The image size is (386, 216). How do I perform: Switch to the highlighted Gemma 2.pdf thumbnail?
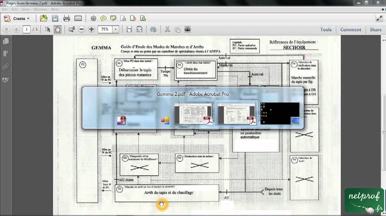236,114
